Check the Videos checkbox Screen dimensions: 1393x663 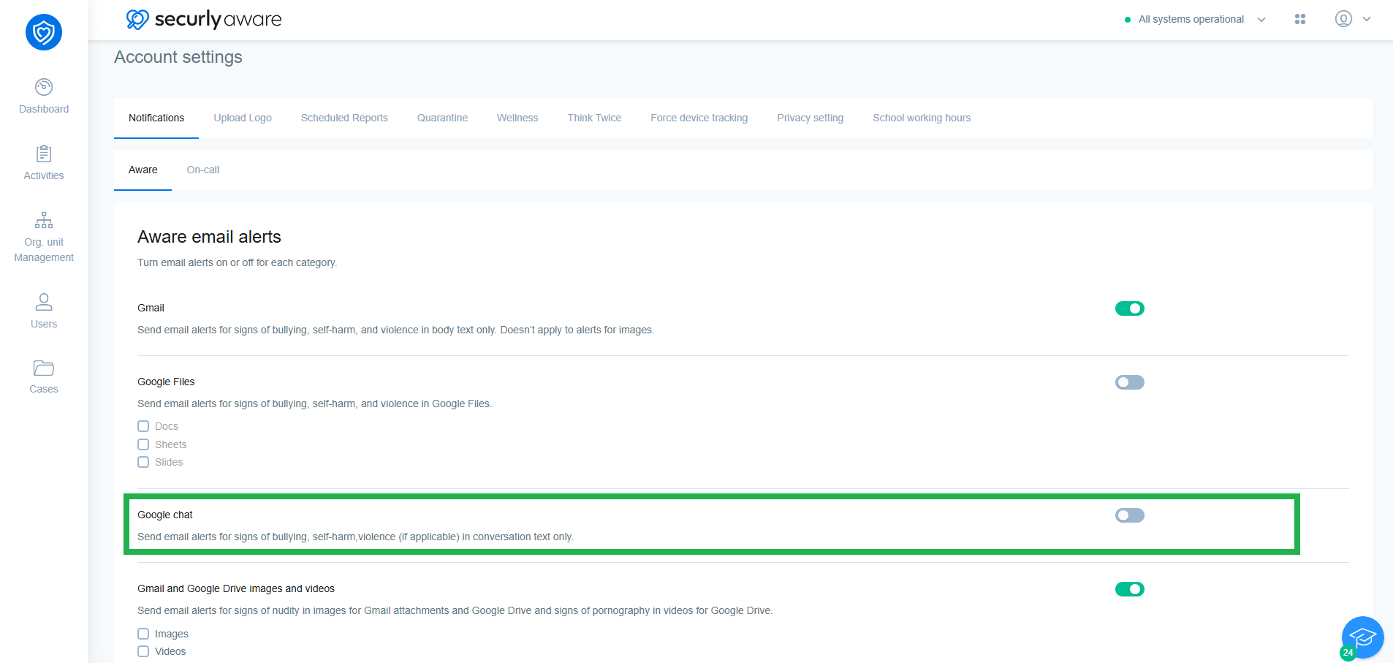tap(143, 651)
